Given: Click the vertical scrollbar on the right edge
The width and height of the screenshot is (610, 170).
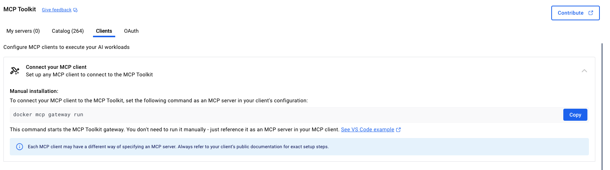Looking at the screenshot, I should (x=602, y=105).
